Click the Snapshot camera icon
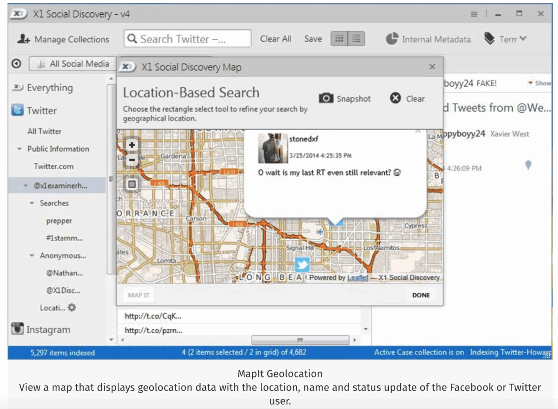The height and width of the screenshot is (409, 558). pos(326,99)
